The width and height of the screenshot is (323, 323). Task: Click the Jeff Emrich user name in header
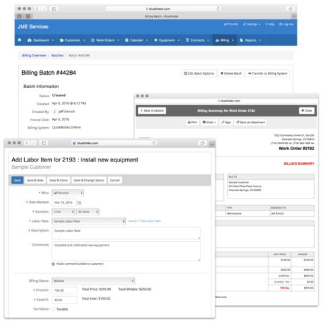click(x=231, y=24)
